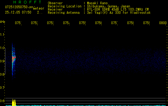
Task: Click the 0759 time marker
Action: click(146, 23)
